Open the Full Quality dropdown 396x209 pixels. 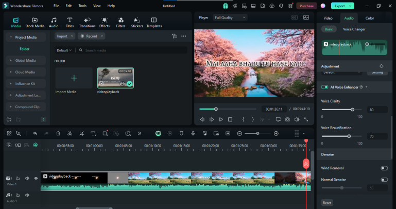point(230,18)
